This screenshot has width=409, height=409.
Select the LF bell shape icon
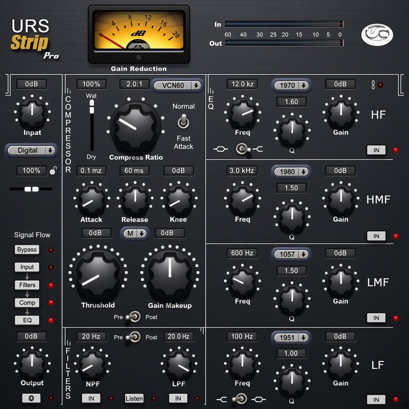(x=259, y=399)
